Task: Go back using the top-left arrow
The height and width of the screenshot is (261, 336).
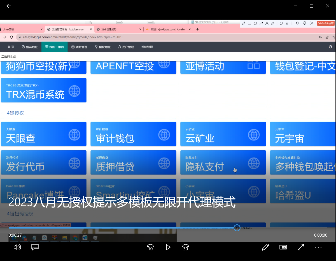Action: pyautogui.click(x=9, y=6)
